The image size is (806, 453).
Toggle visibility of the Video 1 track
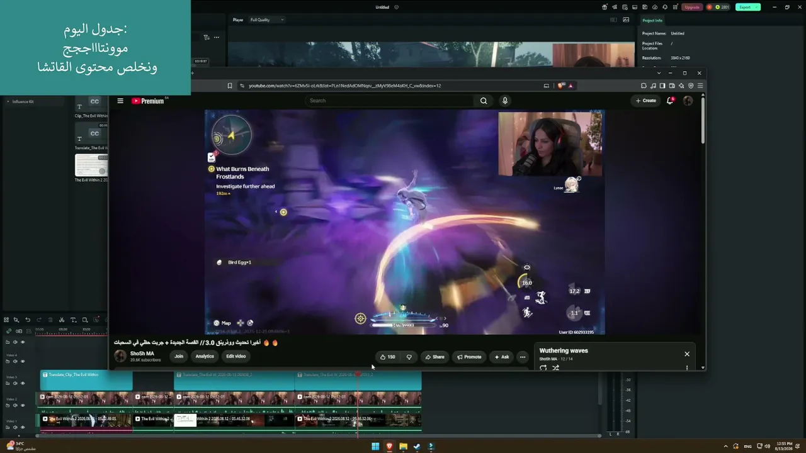coord(23,427)
